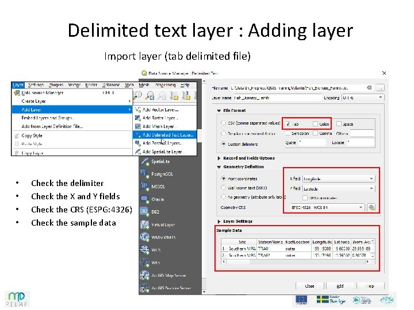Open the Plugins menu
Image resolution: width=414 pixels, height=310 pixels.
click(x=56, y=85)
